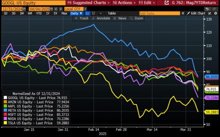Click MSFT red legend color swatch
220x137 pixels.
click(x=5, y=114)
